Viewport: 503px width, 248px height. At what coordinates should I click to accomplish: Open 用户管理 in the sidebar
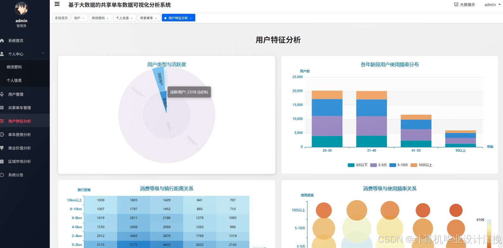pyautogui.click(x=25, y=94)
